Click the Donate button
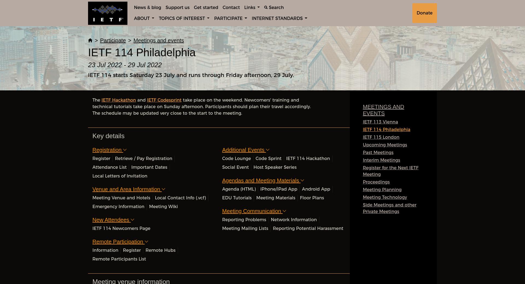 tap(424, 13)
